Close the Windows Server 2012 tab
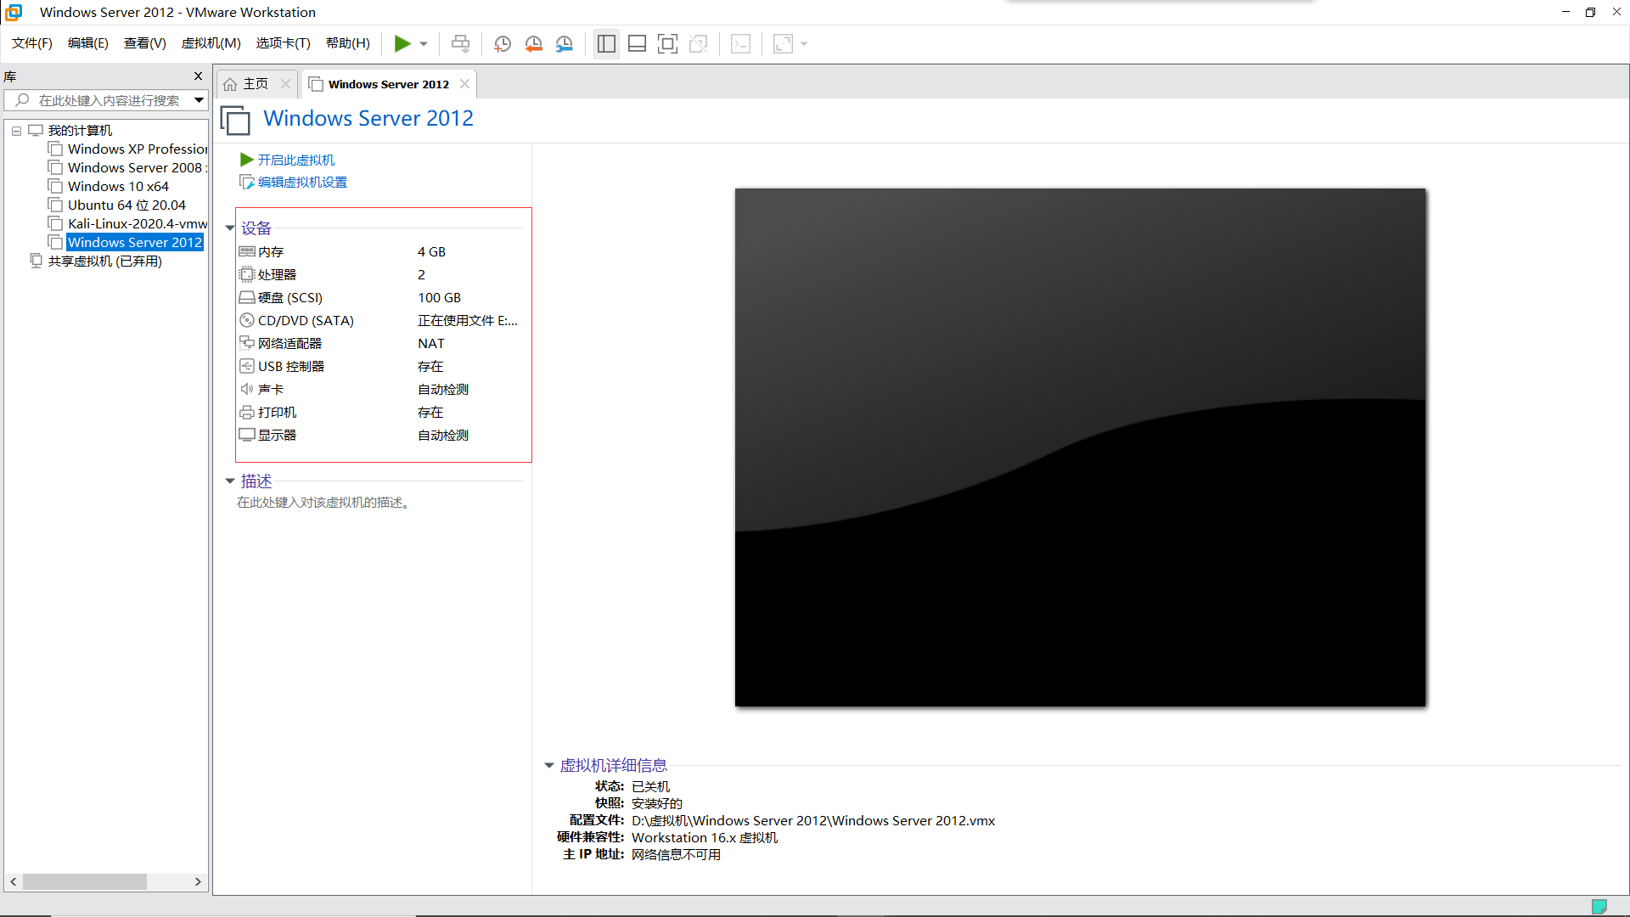The width and height of the screenshot is (1630, 917). coord(464,83)
